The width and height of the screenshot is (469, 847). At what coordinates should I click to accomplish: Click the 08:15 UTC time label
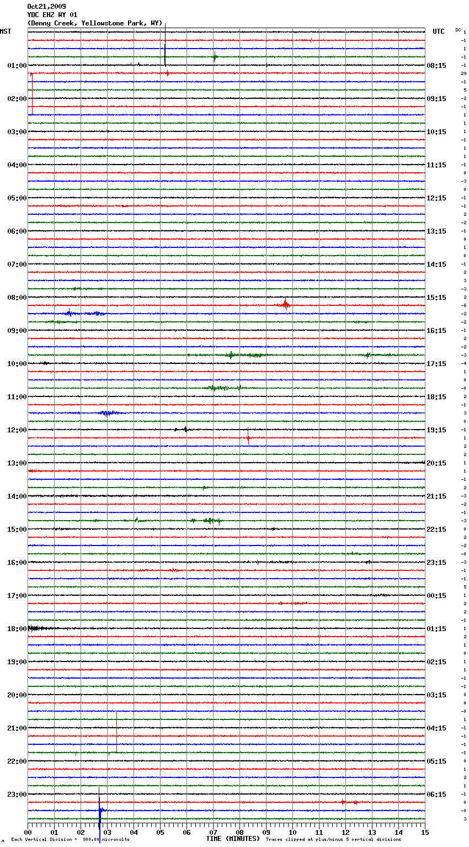436,66
